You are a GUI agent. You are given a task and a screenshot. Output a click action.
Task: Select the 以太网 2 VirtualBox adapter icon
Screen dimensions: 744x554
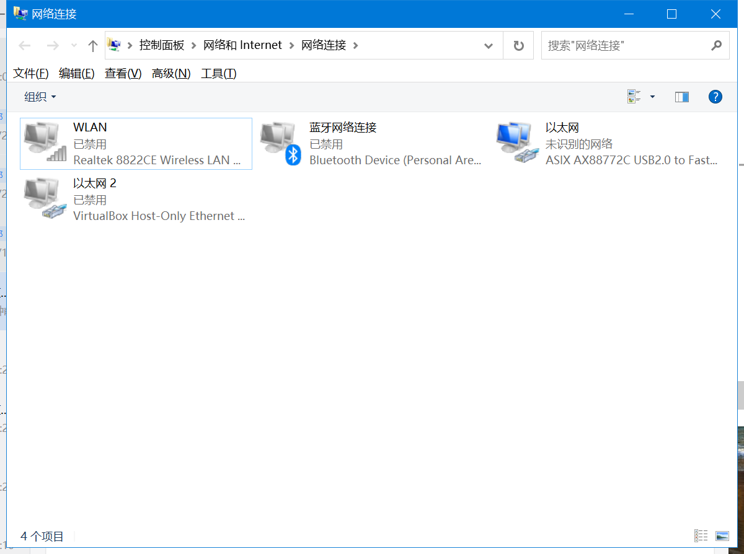[x=45, y=198]
